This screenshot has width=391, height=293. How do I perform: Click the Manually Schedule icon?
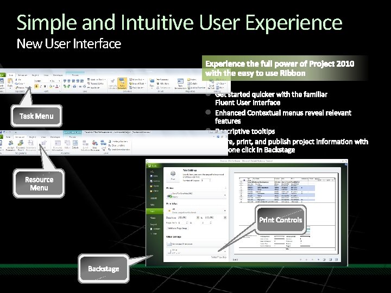point(113,81)
